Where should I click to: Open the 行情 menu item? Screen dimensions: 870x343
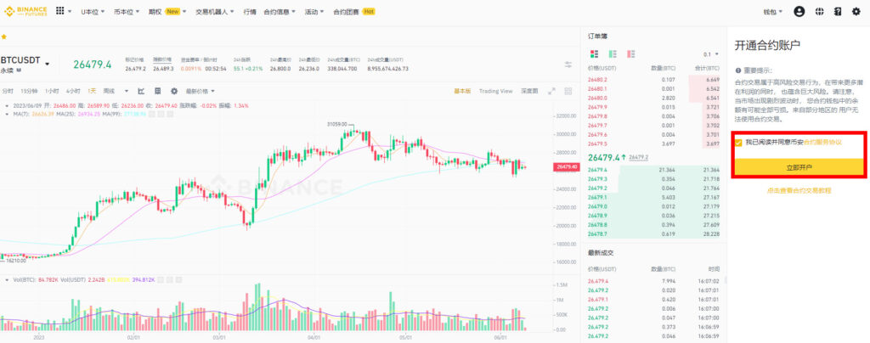coord(250,12)
